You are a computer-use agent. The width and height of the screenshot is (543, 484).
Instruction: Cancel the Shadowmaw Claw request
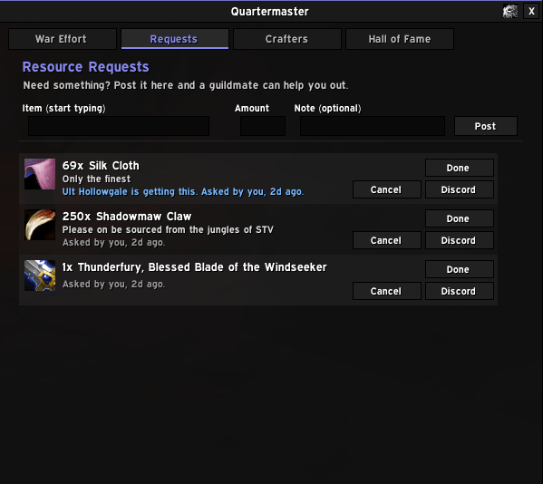tap(387, 240)
